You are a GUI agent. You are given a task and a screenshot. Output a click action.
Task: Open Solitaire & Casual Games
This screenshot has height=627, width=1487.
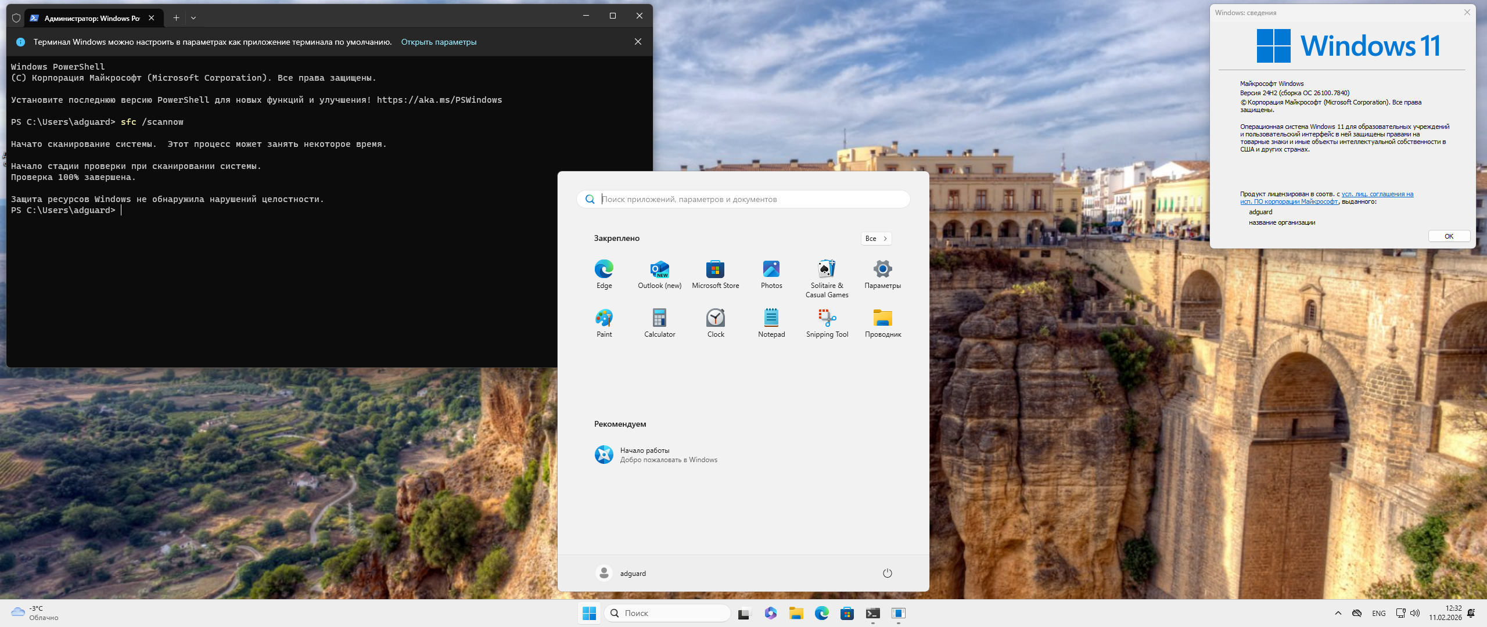tap(827, 269)
